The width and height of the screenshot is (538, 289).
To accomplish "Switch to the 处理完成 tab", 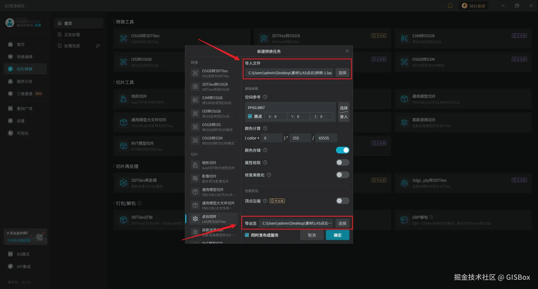I will (78, 46).
